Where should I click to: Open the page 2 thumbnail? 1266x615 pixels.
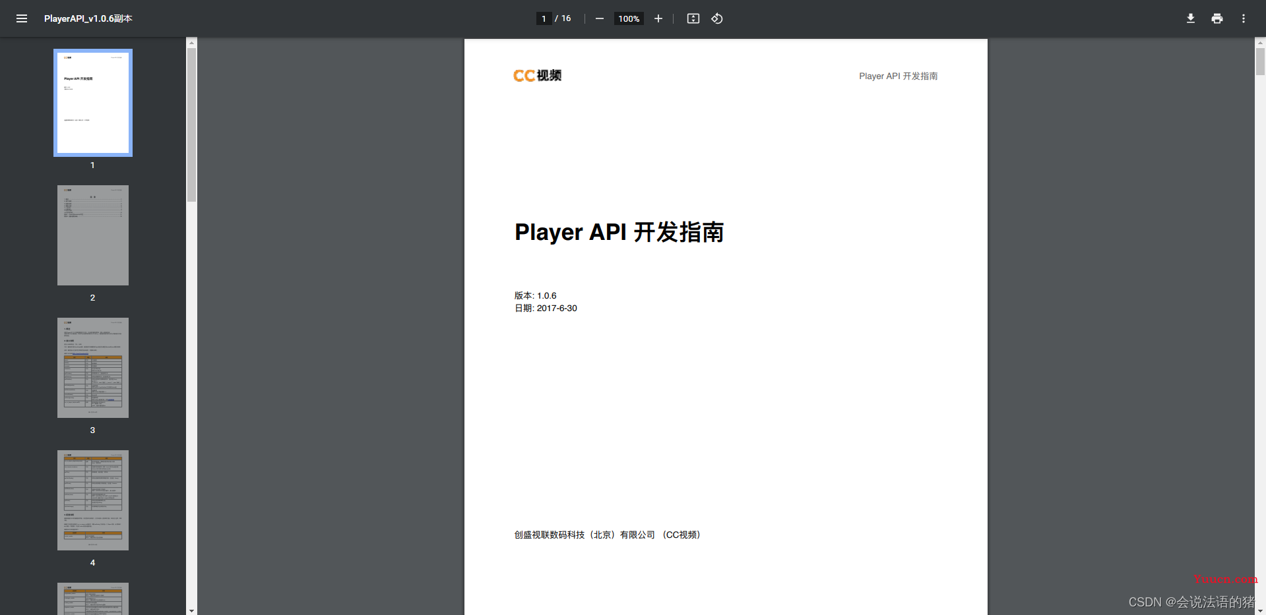(x=93, y=235)
